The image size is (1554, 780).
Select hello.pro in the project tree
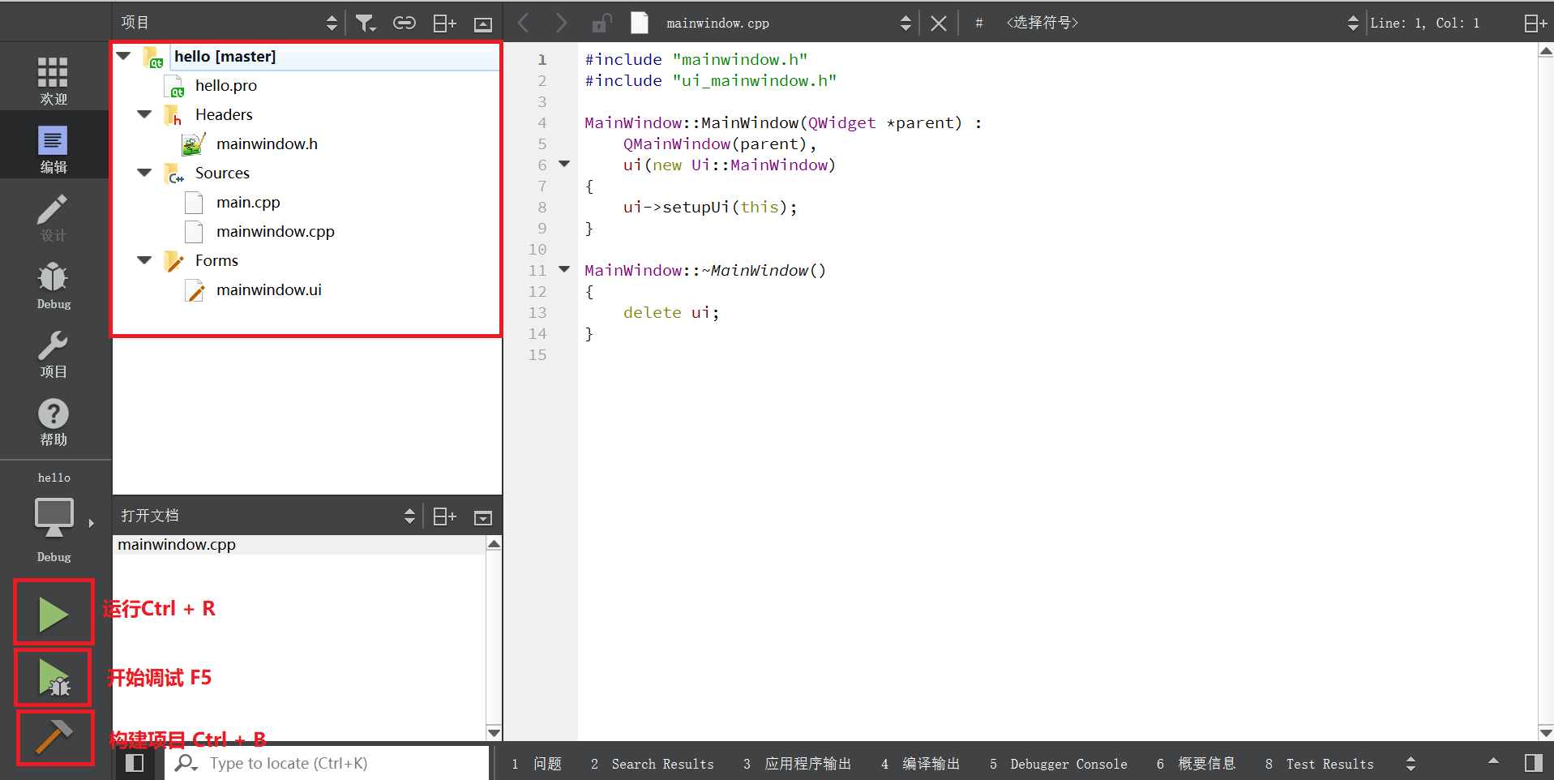(x=226, y=85)
